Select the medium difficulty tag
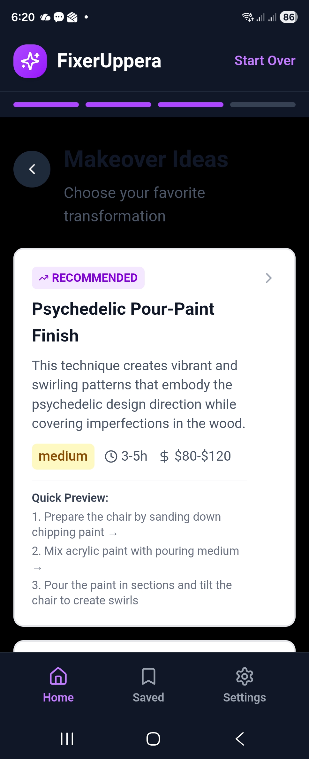This screenshot has height=759, width=309. coord(63,456)
